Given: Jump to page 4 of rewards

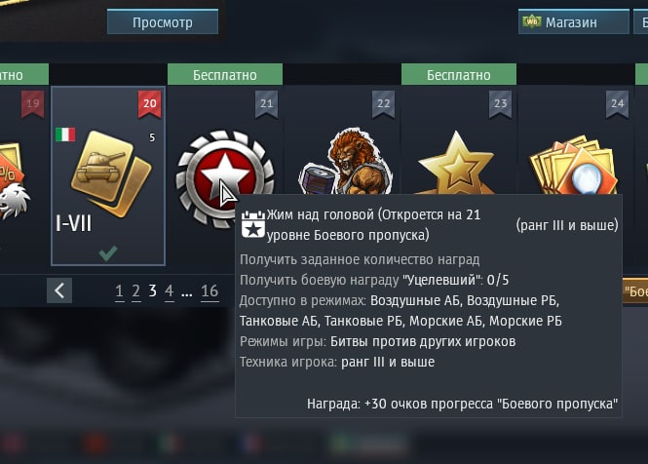Looking at the screenshot, I should click(x=169, y=291).
